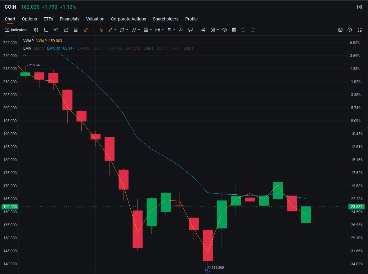Switch to the Chart tab
This screenshot has width=368, height=274.
[10, 19]
